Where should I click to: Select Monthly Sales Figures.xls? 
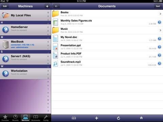pos(107,22)
